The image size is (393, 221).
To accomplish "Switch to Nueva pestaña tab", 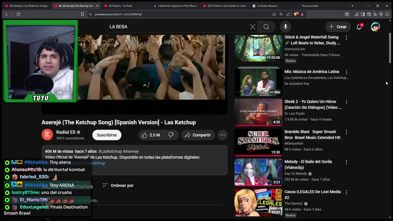I will coord(310,6).
